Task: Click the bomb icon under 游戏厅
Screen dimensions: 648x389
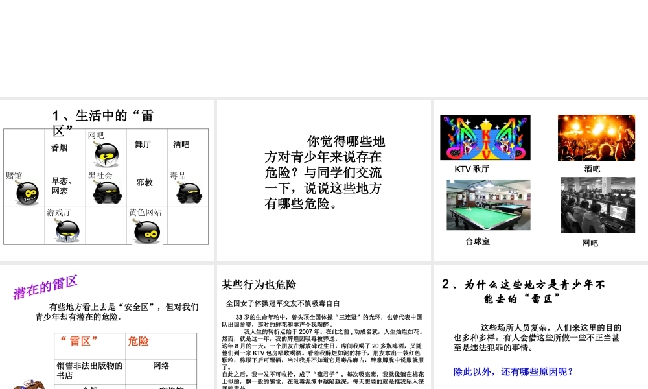Action: click(x=67, y=230)
